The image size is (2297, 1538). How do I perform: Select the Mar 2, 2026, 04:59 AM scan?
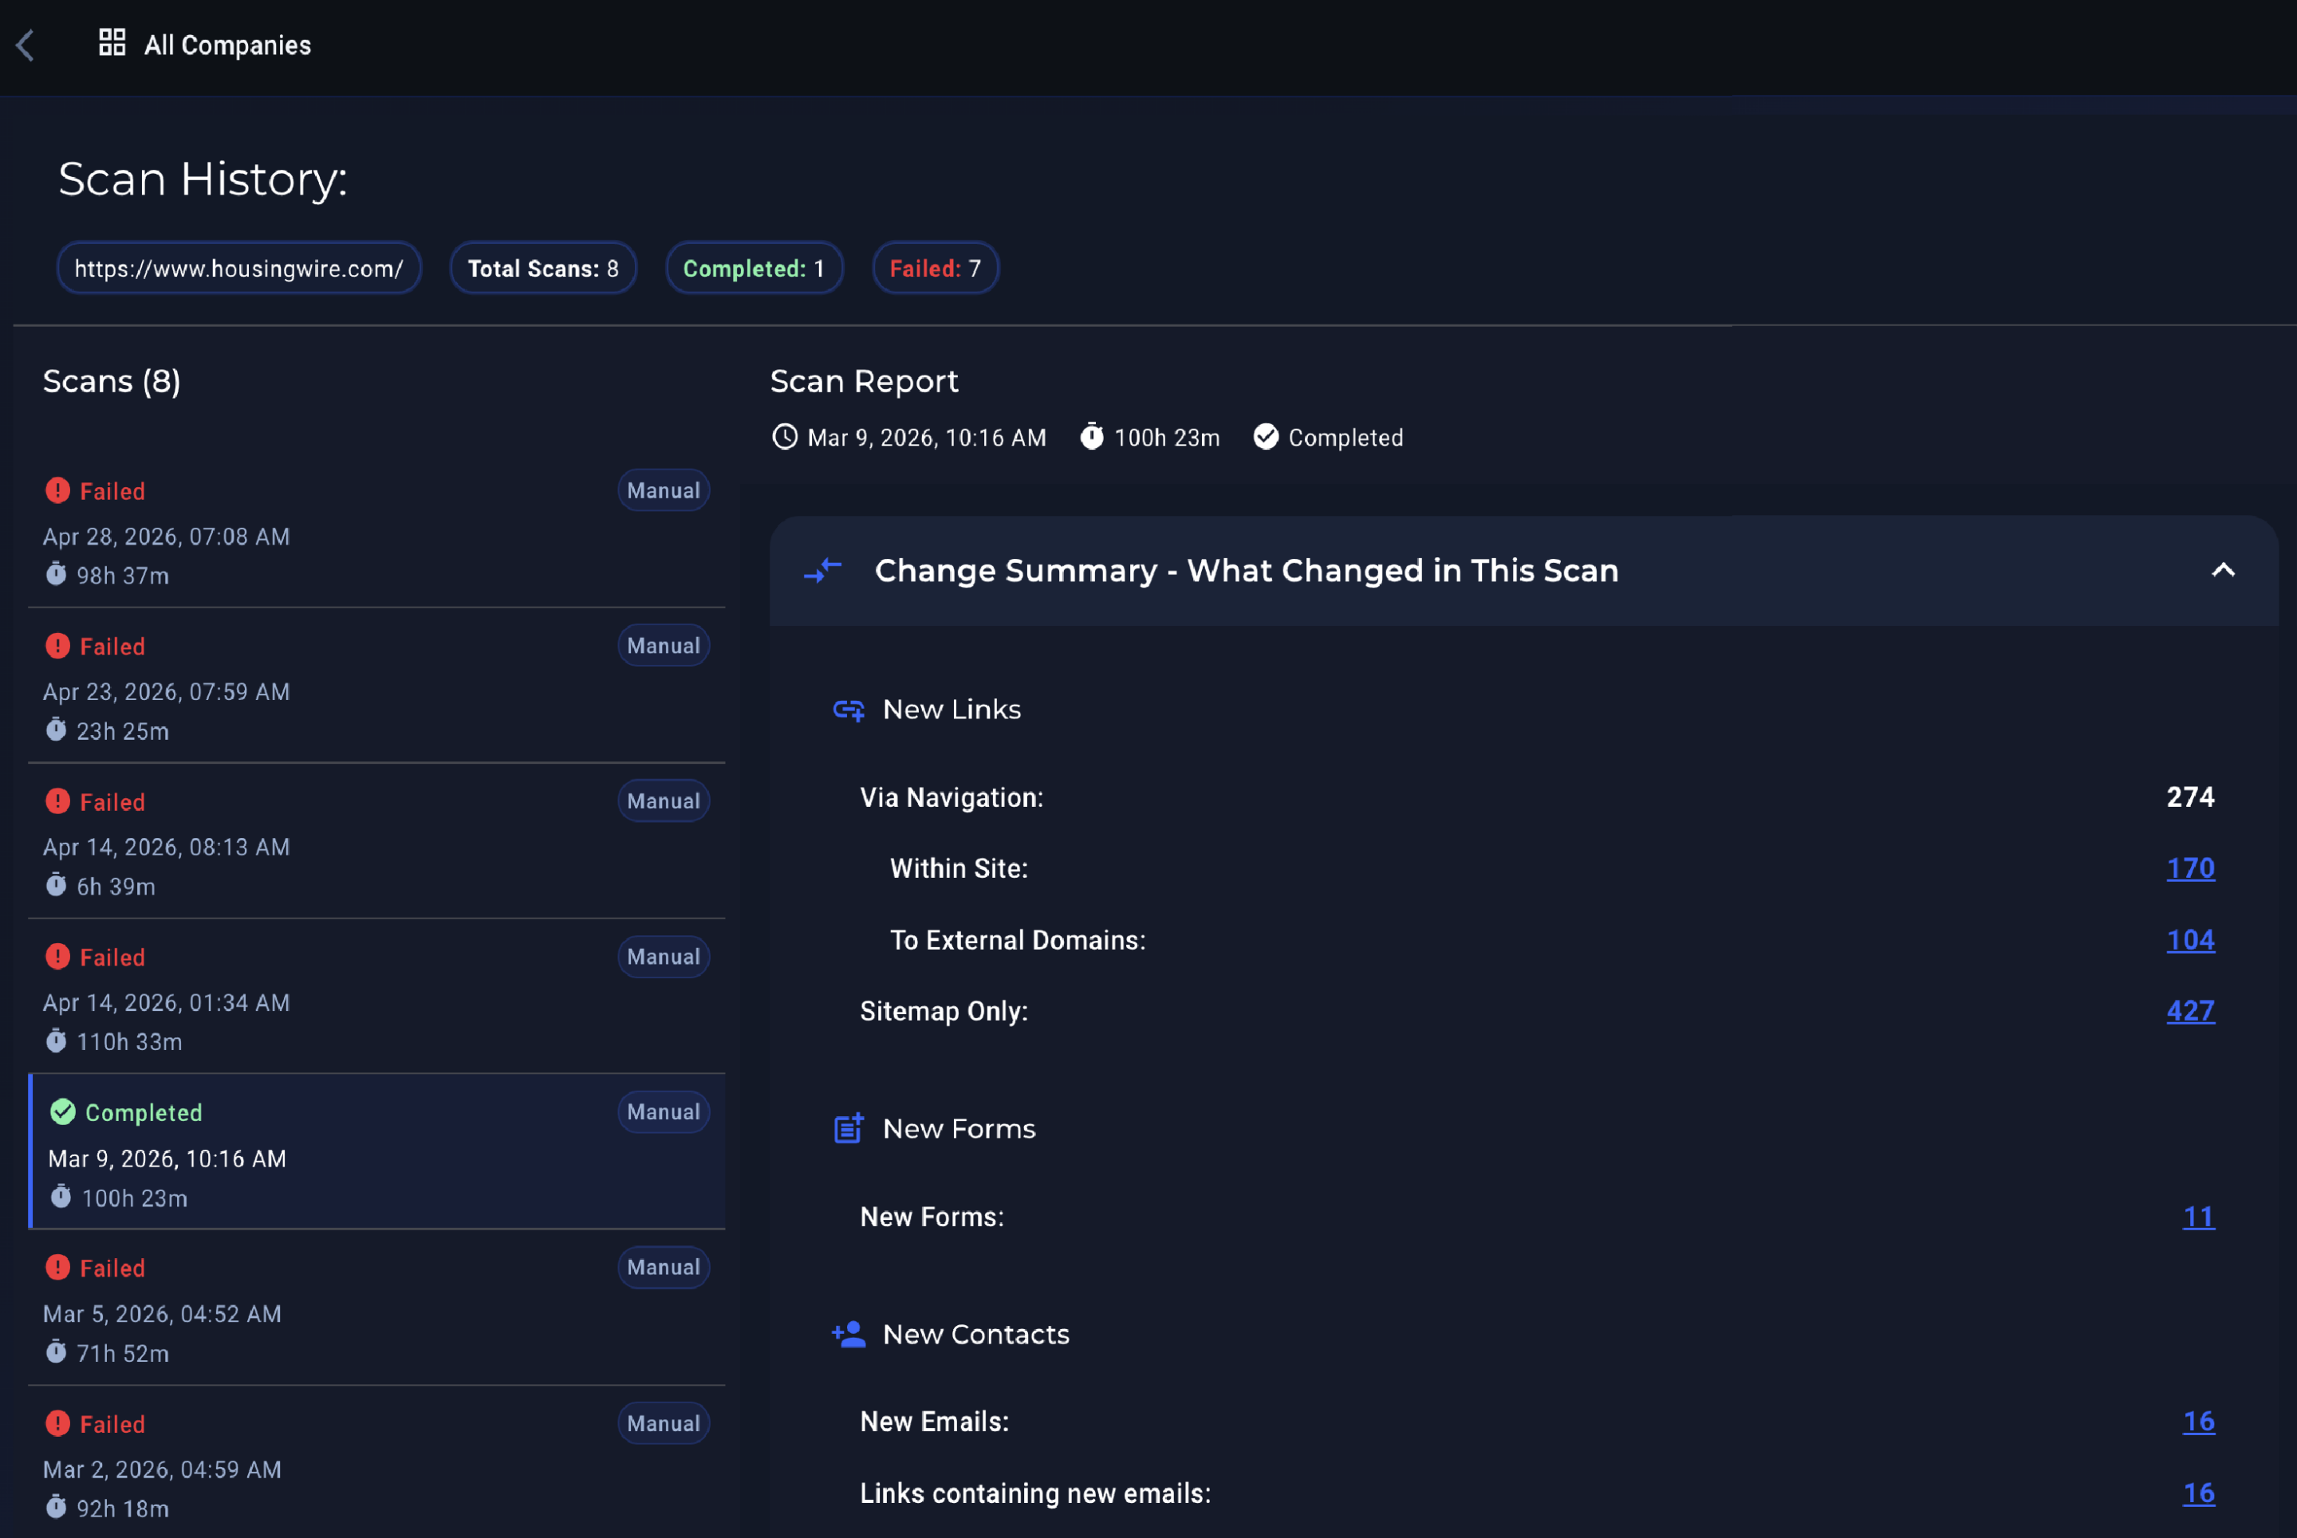point(376,1462)
